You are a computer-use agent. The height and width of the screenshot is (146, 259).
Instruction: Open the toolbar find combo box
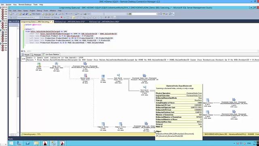tap(144, 14)
